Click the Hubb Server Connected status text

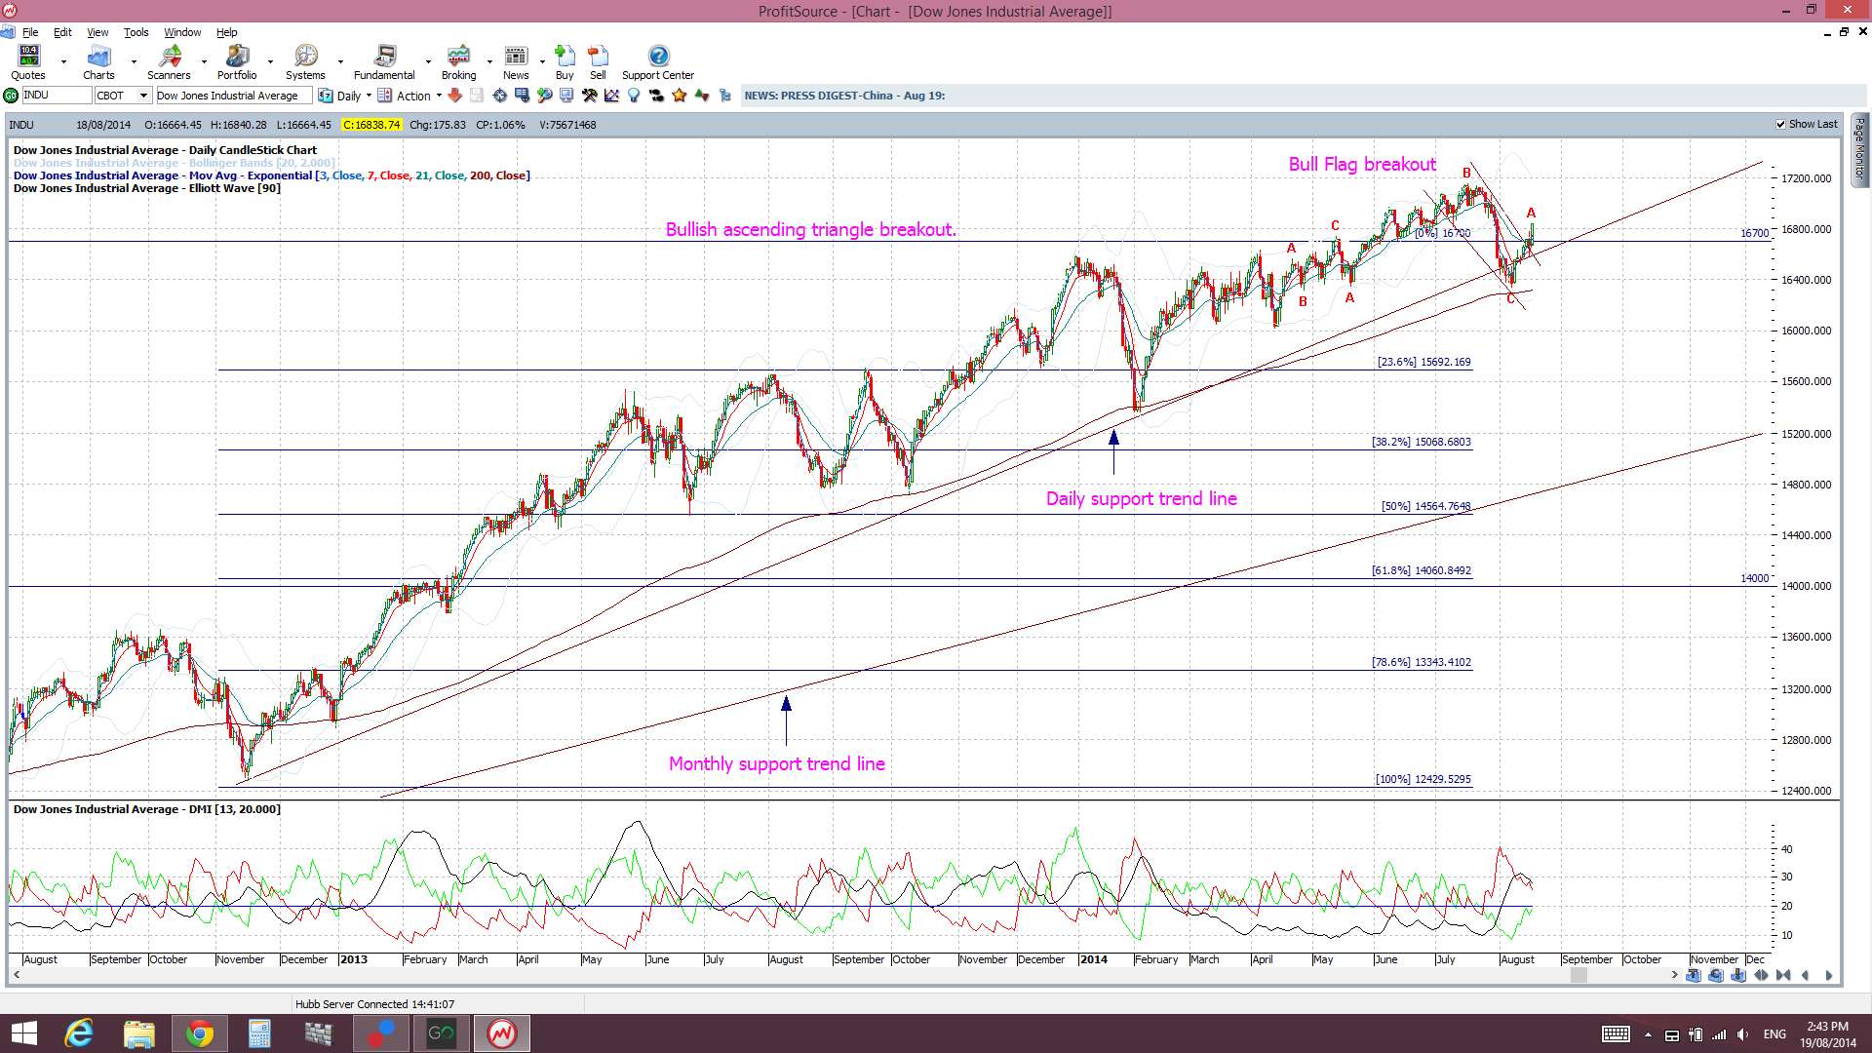tap(374, 1004)
